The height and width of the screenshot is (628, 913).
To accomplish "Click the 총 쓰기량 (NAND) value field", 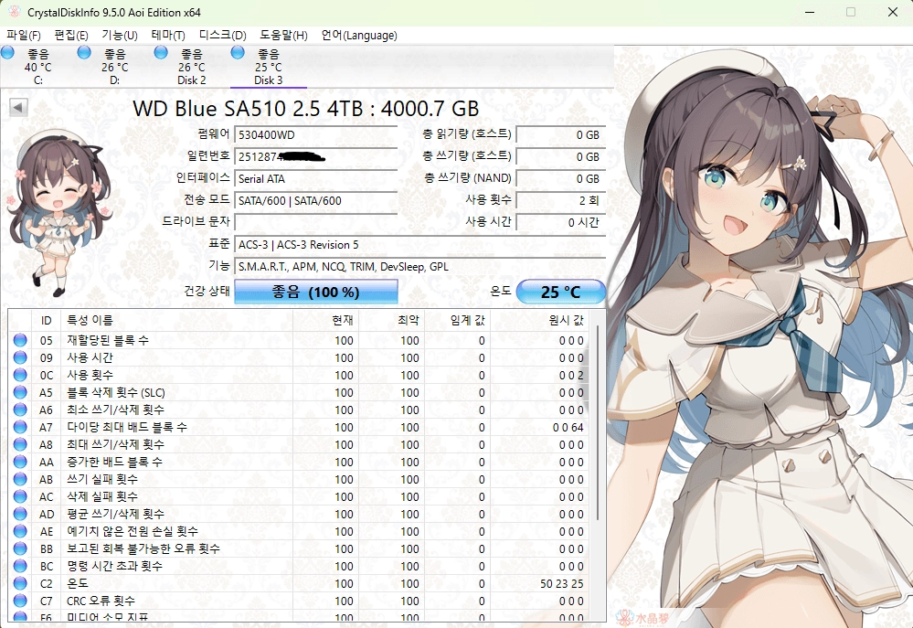I will point(561,179).
